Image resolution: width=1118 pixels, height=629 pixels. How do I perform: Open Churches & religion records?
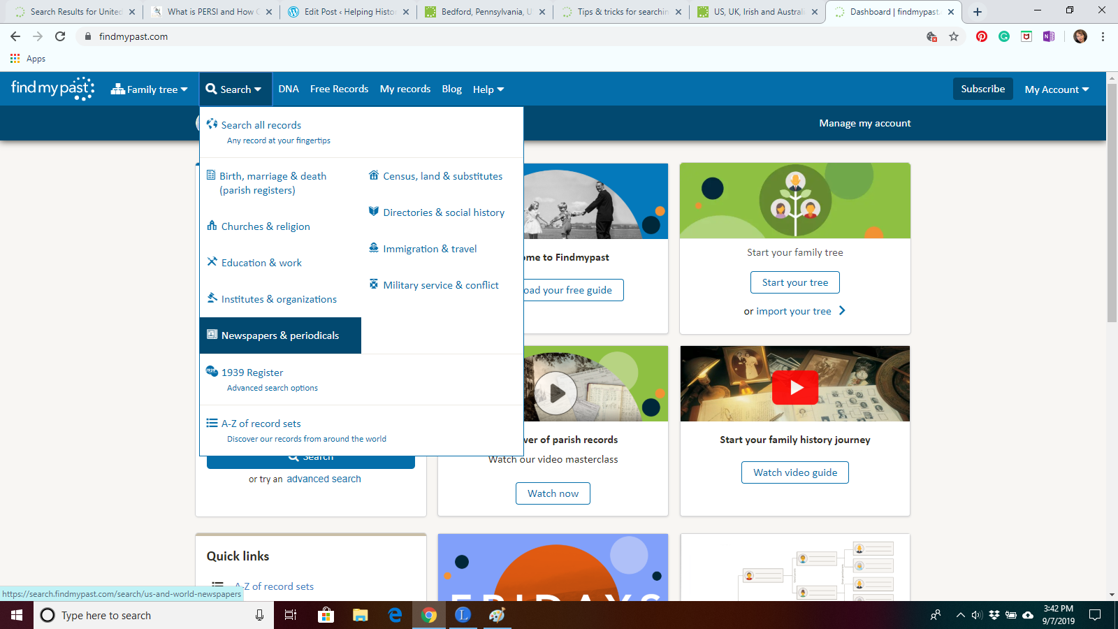point(265,226)
